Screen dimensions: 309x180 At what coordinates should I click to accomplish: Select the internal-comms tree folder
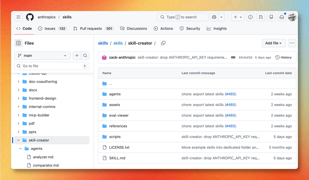[x=42, y=107]
